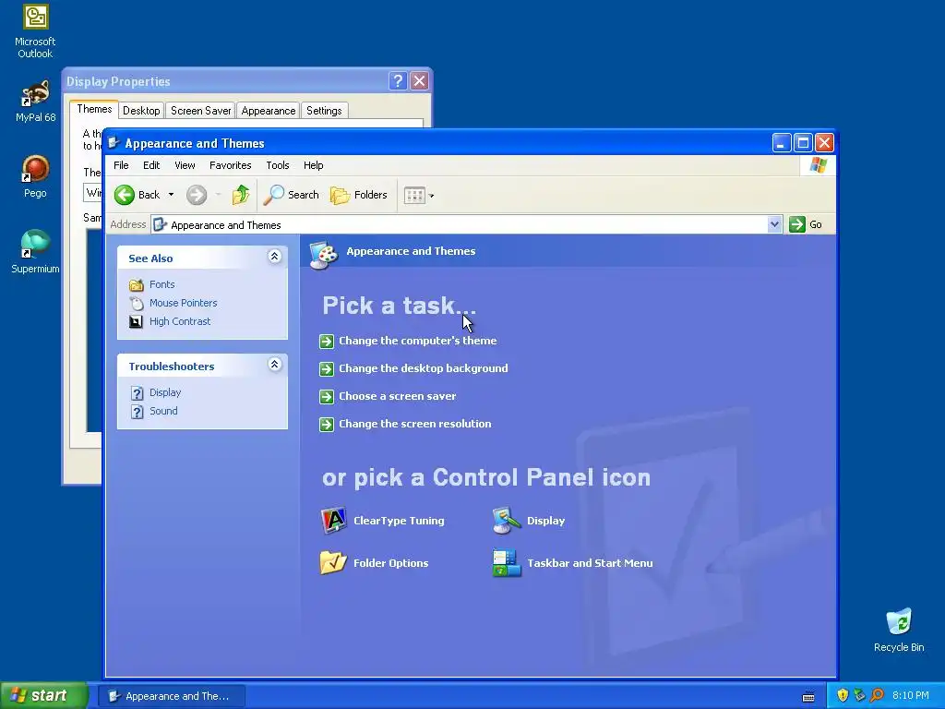Toggle the Folders pane button
The height and width of the screenshot is (709, 945).
pos(359,195)
